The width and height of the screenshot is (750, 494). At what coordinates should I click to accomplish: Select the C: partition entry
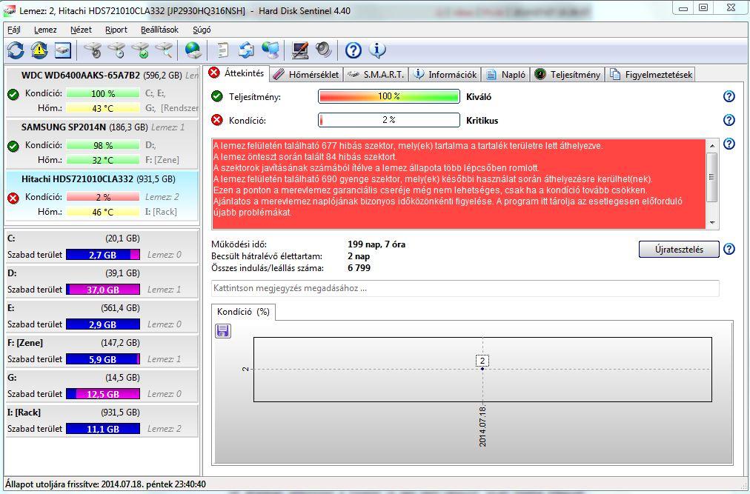coord(102,247)
